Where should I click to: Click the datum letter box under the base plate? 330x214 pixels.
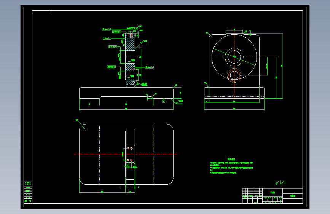[x=164, y=101]
